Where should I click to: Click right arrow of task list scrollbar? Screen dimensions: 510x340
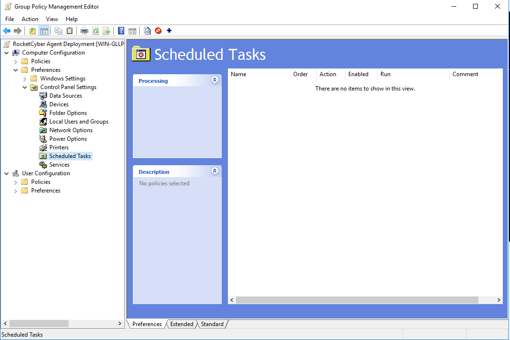(498, 300)
